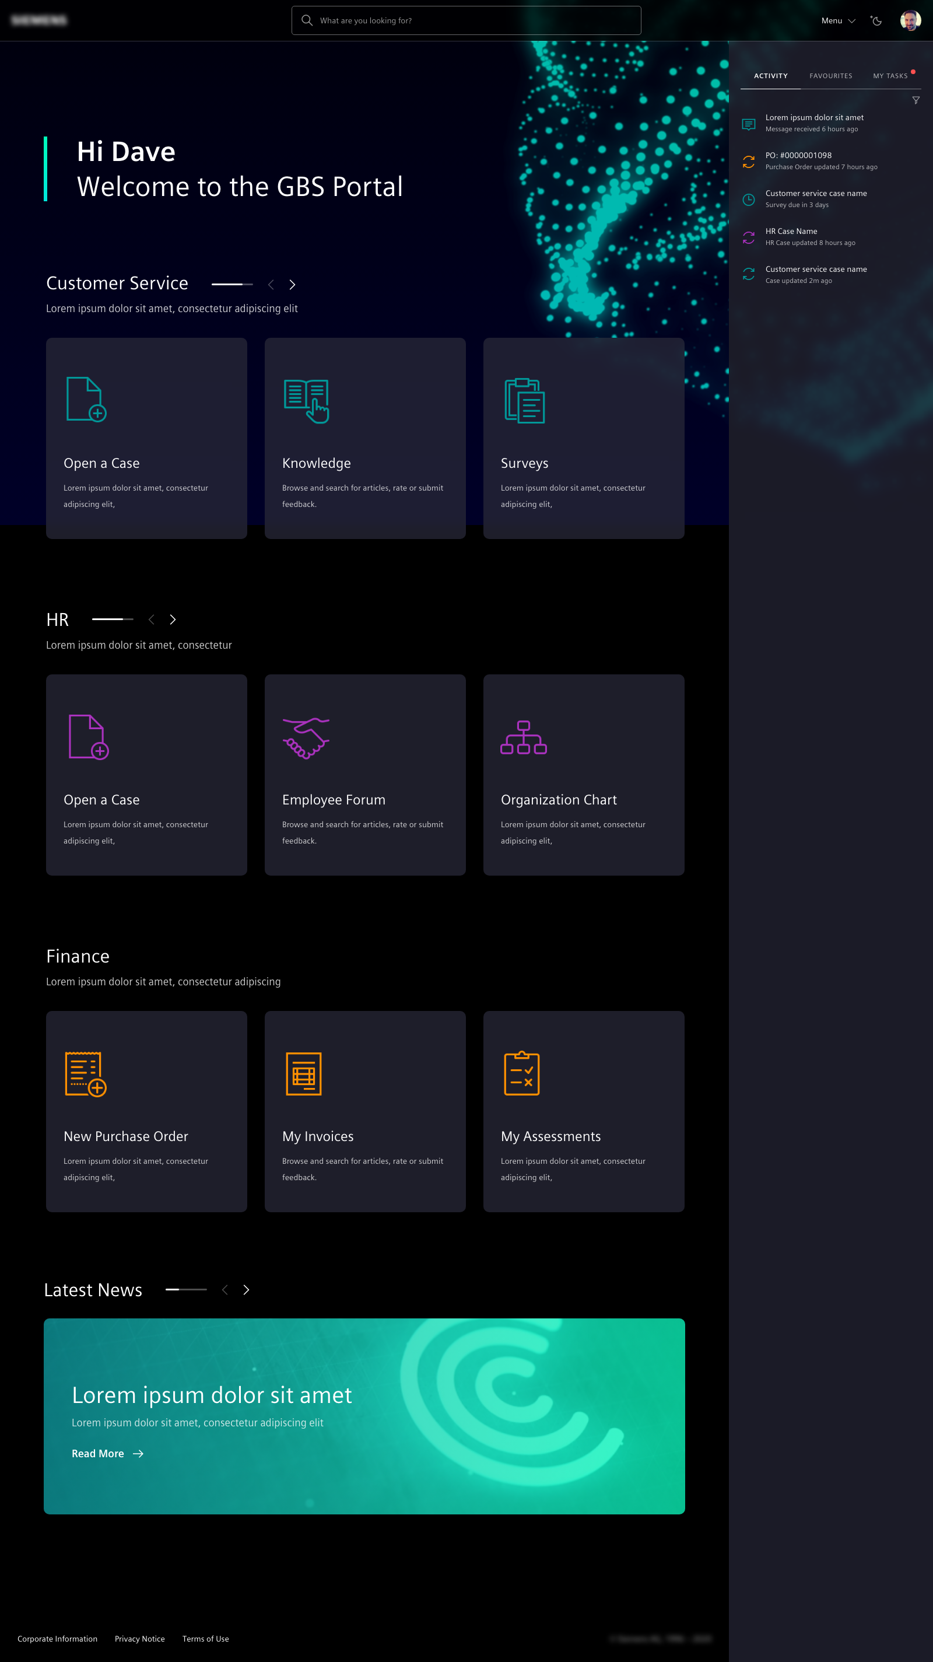Screen dimensions: 933x1662
Task: Open the Organization Chart icon
Action: (524, 737)
